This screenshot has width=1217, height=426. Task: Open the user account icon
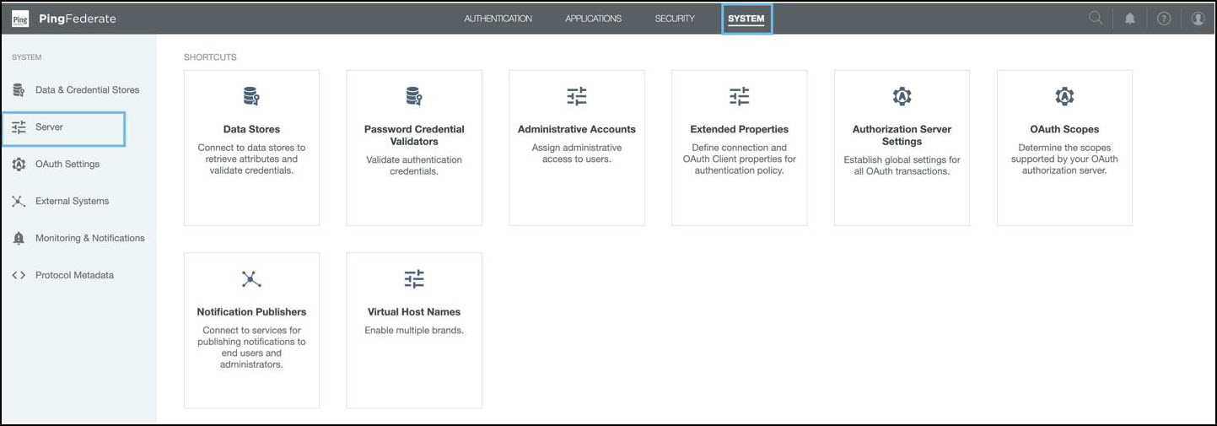(1198, 19)
